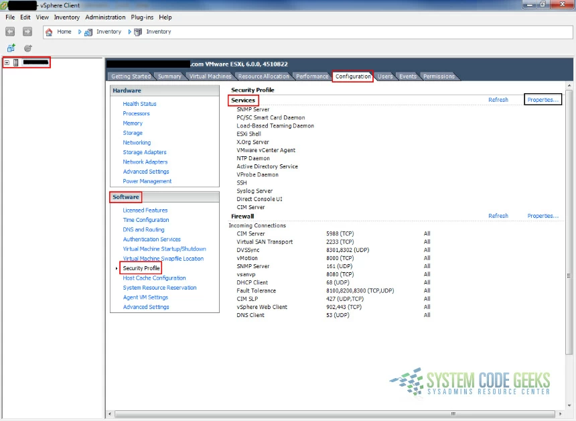
Task: Click the forward navigation arrow icon
Action: 27,32
